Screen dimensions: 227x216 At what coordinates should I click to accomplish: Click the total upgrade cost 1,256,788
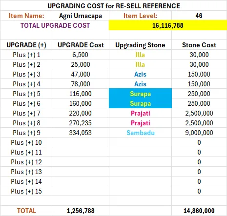tap(81, 211)
